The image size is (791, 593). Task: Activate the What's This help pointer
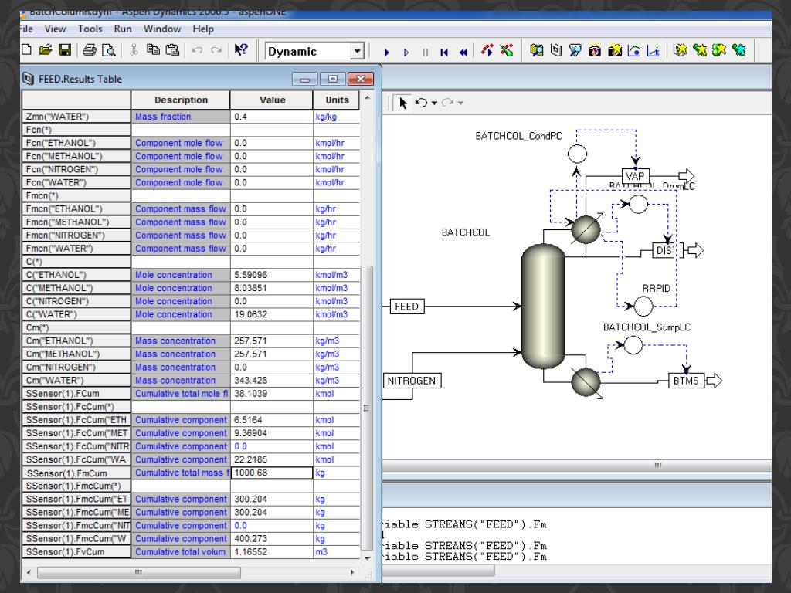(241, 49)
